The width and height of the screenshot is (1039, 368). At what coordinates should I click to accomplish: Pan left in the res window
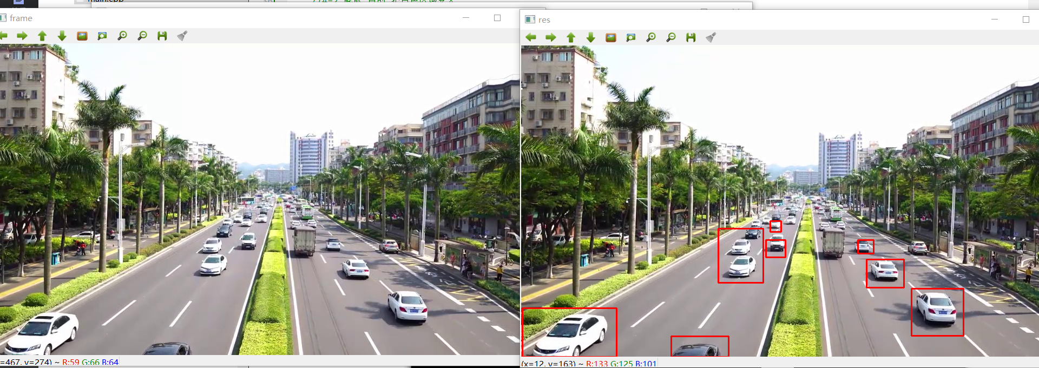[x=531, y=37]
